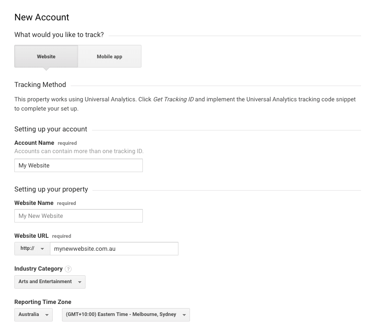Open the "Australia" country selector
374x328 pixels.
click(x=33, y=315)
